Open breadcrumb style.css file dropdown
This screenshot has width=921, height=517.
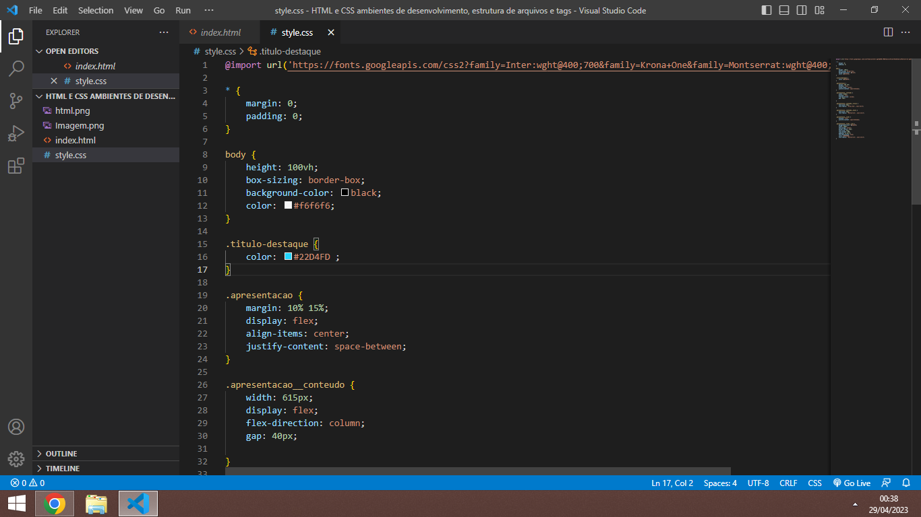tap(214, 51)
